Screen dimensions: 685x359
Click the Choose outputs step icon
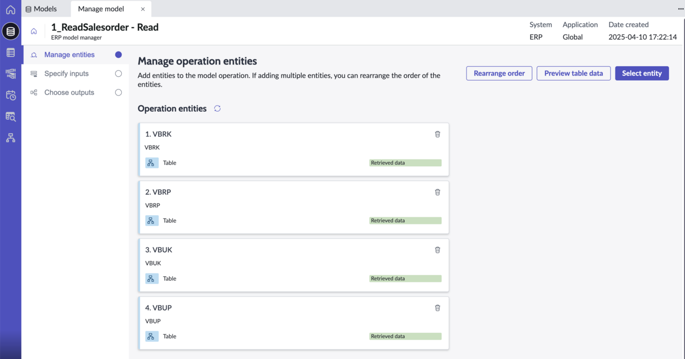click(34, 93)
